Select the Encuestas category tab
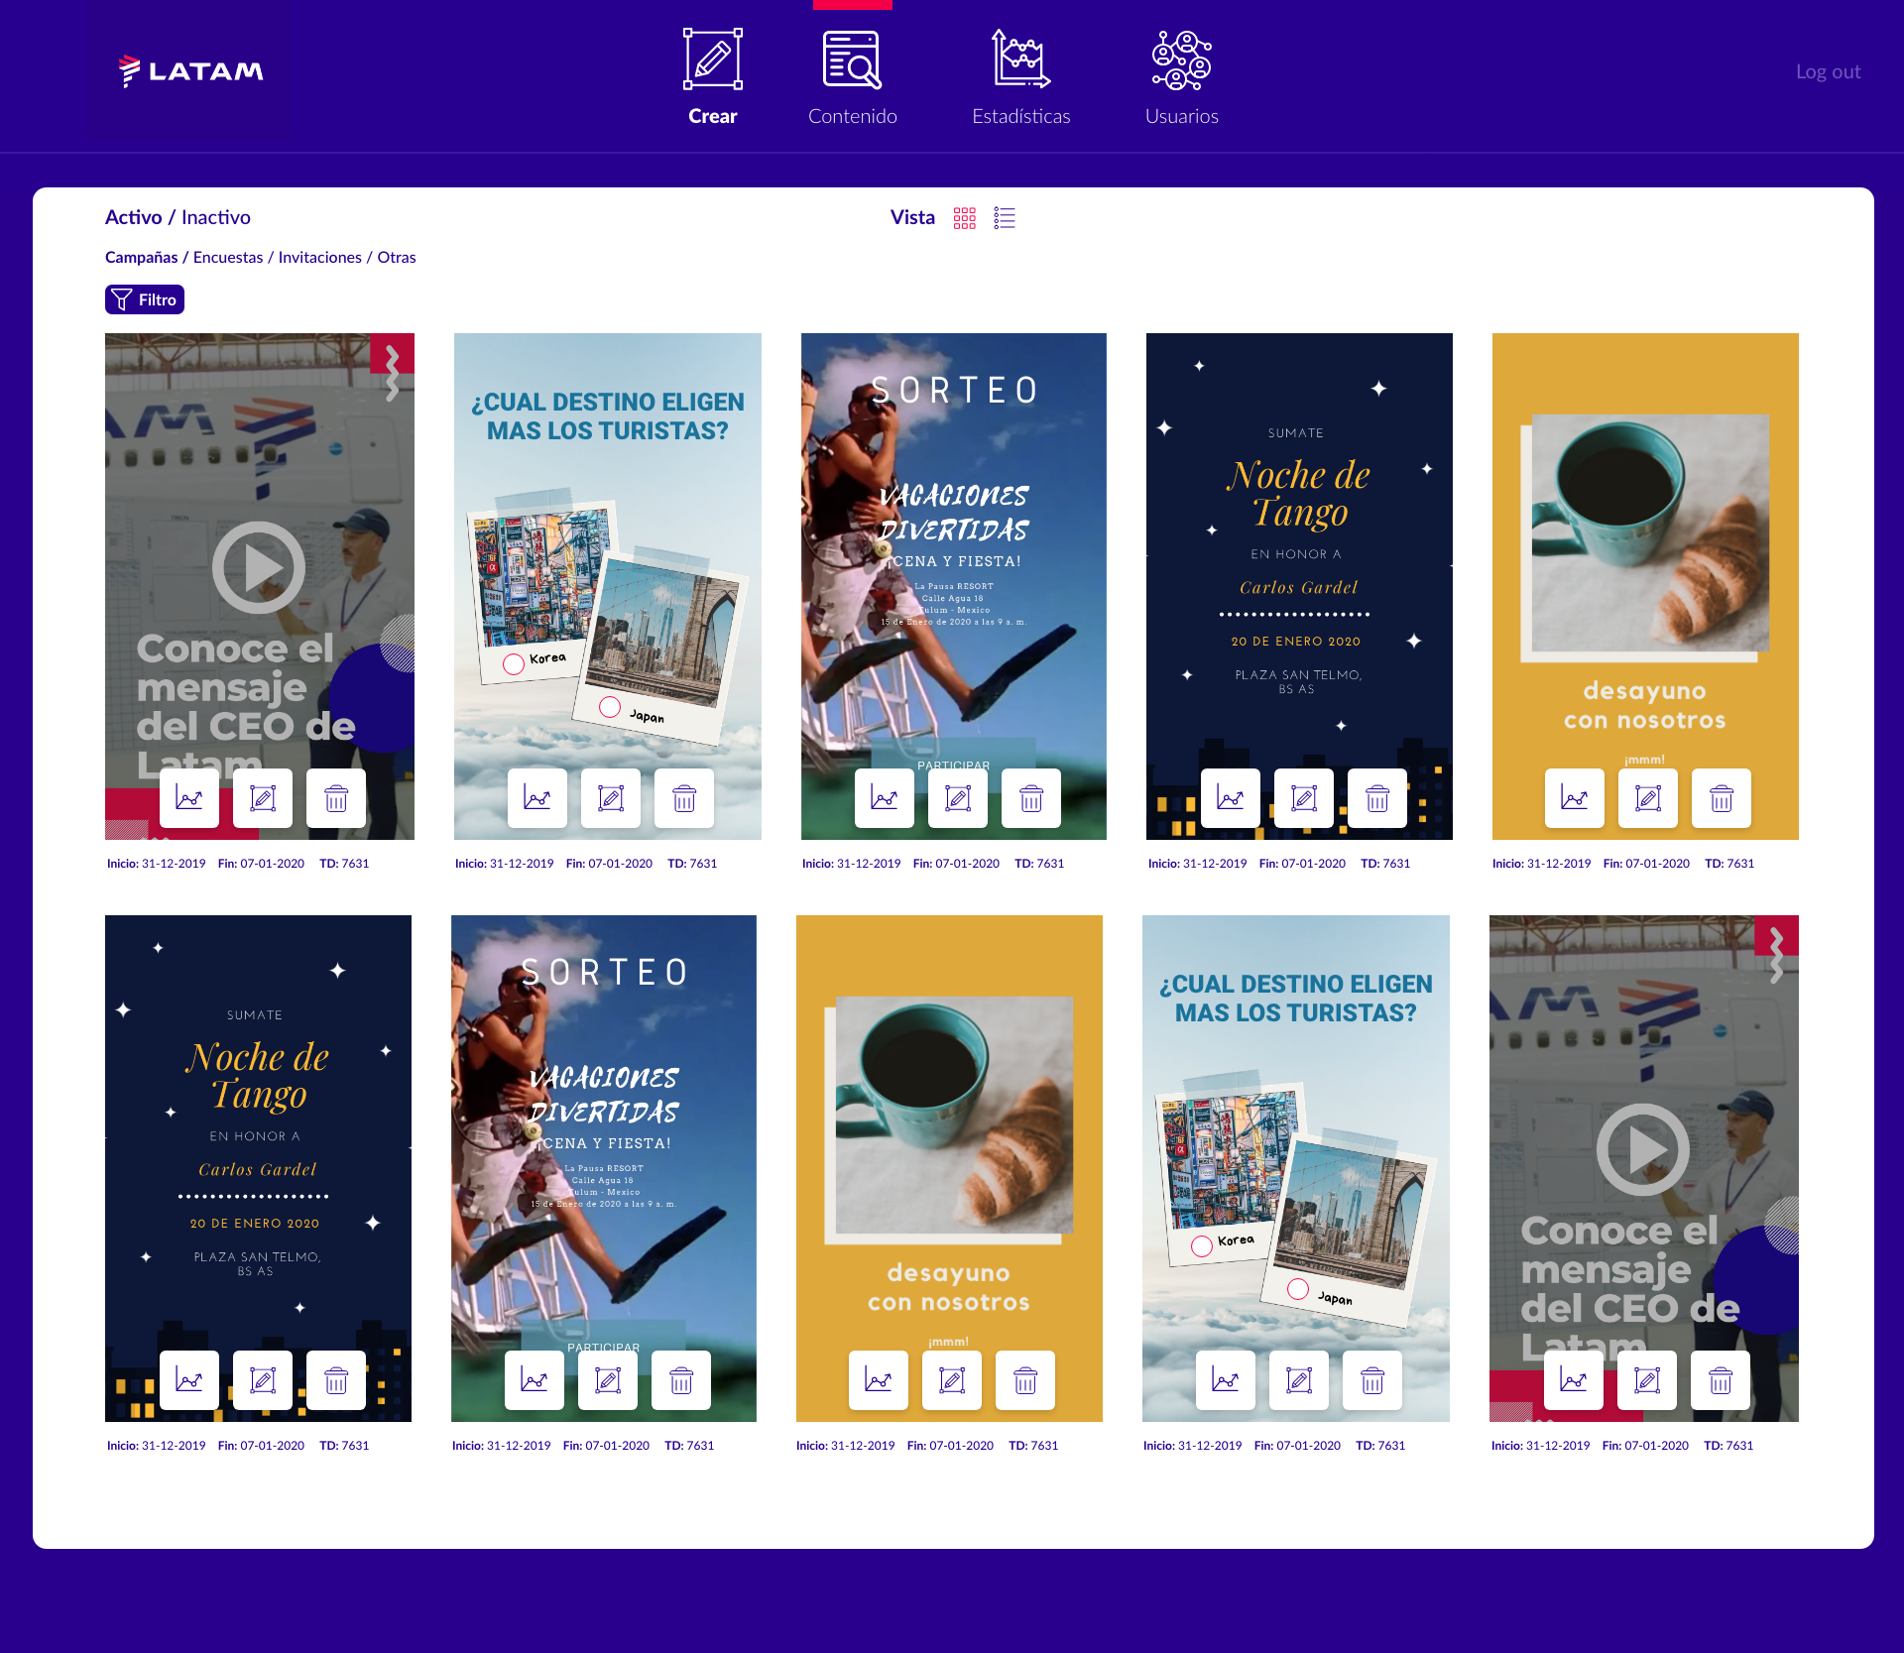Viewport: 1904px width, 1653px height. point(227,257)
